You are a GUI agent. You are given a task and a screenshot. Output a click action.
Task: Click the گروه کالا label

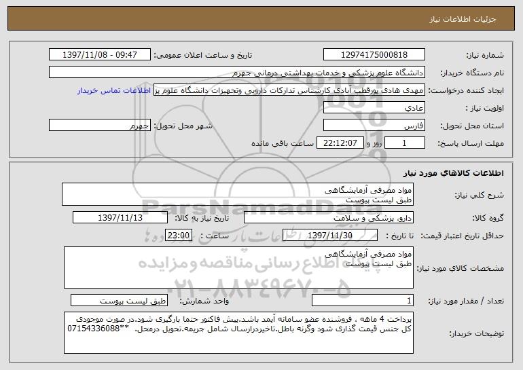point(488,218)
